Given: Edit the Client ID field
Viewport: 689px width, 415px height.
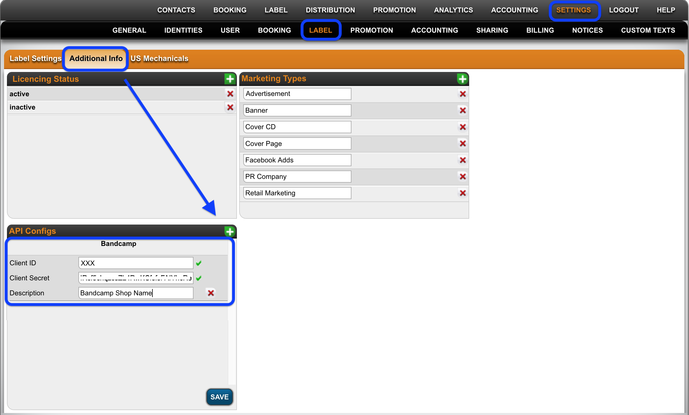Looking at the screenshot, I should (x=136, y=263).
